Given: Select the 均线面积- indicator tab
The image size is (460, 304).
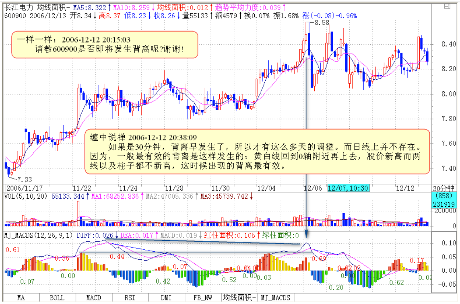Looking at the screenshot, I should 239,298.
